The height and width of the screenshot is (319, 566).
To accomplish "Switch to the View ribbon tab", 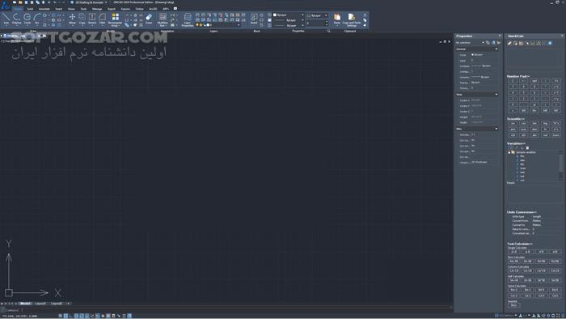I will tap(71, 9).
